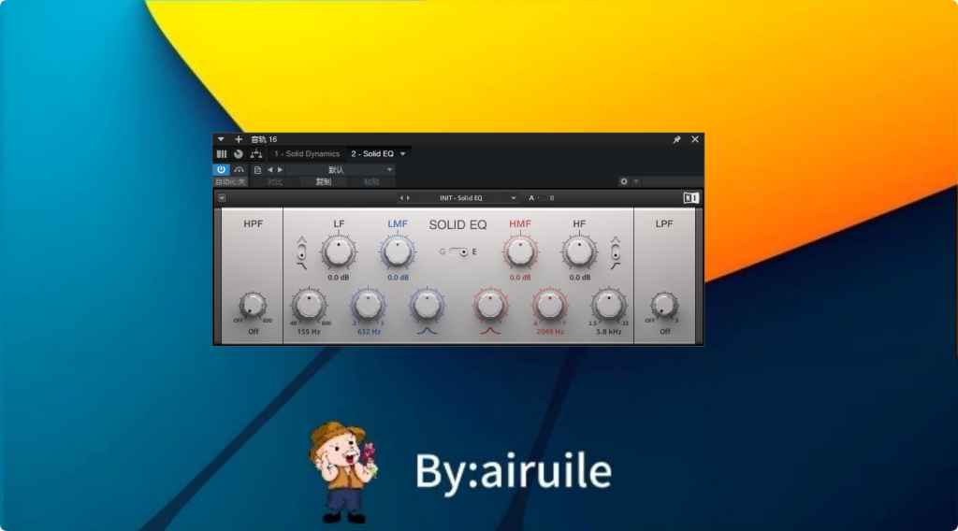
Task: Toggle the LF bell/shelf switch
Action: point(302,252)
